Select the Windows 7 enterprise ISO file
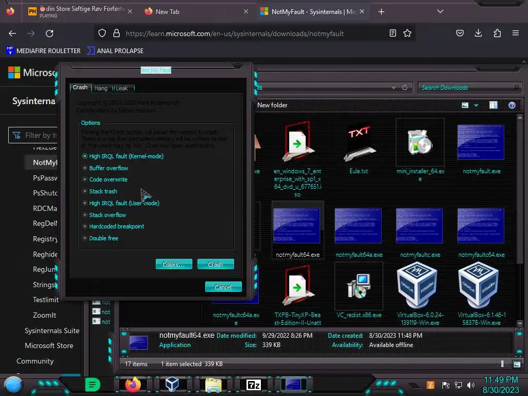This screenshot has width=528, height=396. [298, 159]
